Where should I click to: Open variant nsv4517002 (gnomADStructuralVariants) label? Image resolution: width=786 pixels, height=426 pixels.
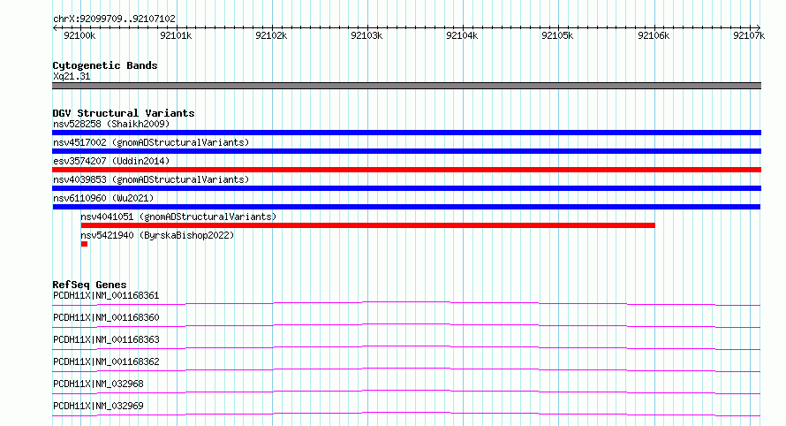[x=151, y=142]
